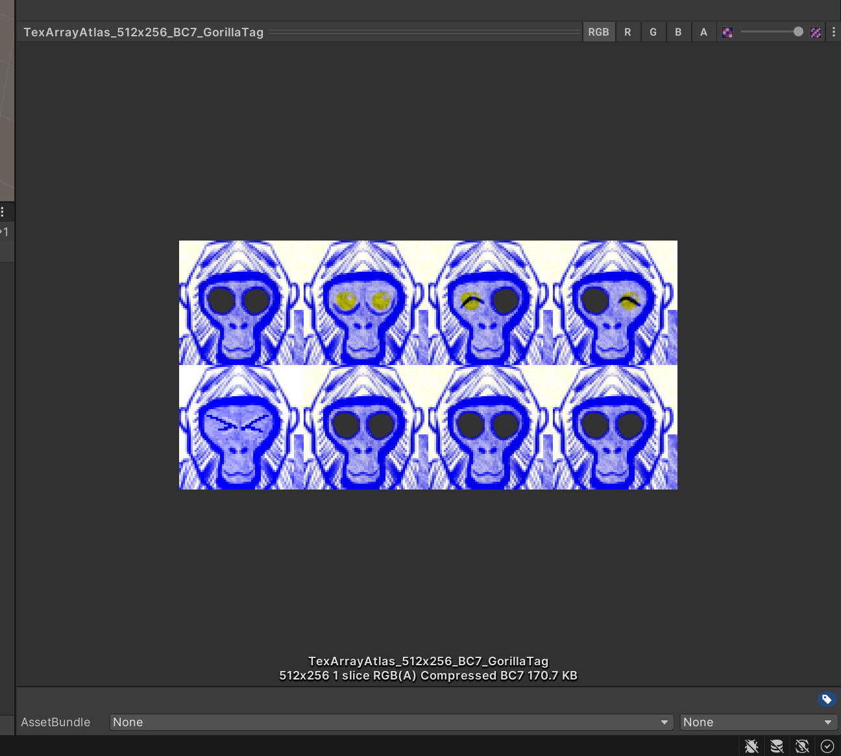Click the AssetBundle label
This screenshot has width=841, height=756.
point(56,722)
